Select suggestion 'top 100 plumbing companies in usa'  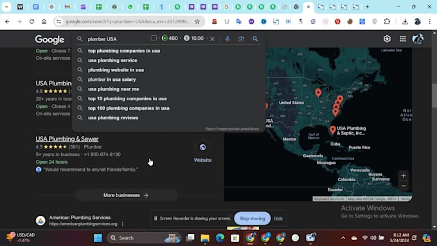point(129,108)
